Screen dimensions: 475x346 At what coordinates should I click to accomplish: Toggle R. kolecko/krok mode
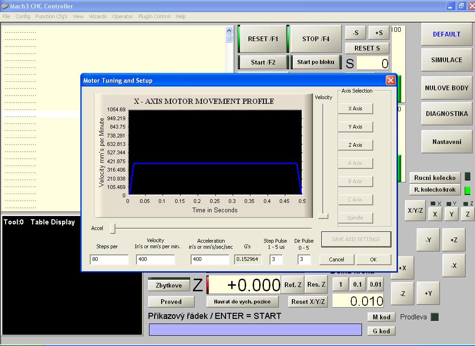[x=434, y=190]
